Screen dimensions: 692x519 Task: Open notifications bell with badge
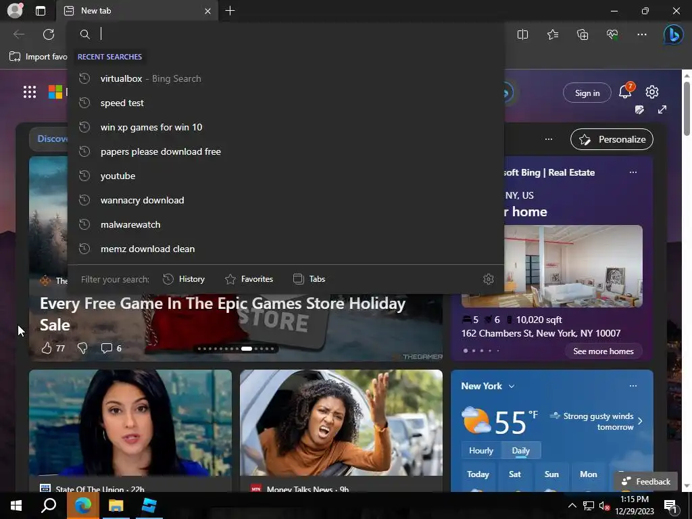point(626,91)
